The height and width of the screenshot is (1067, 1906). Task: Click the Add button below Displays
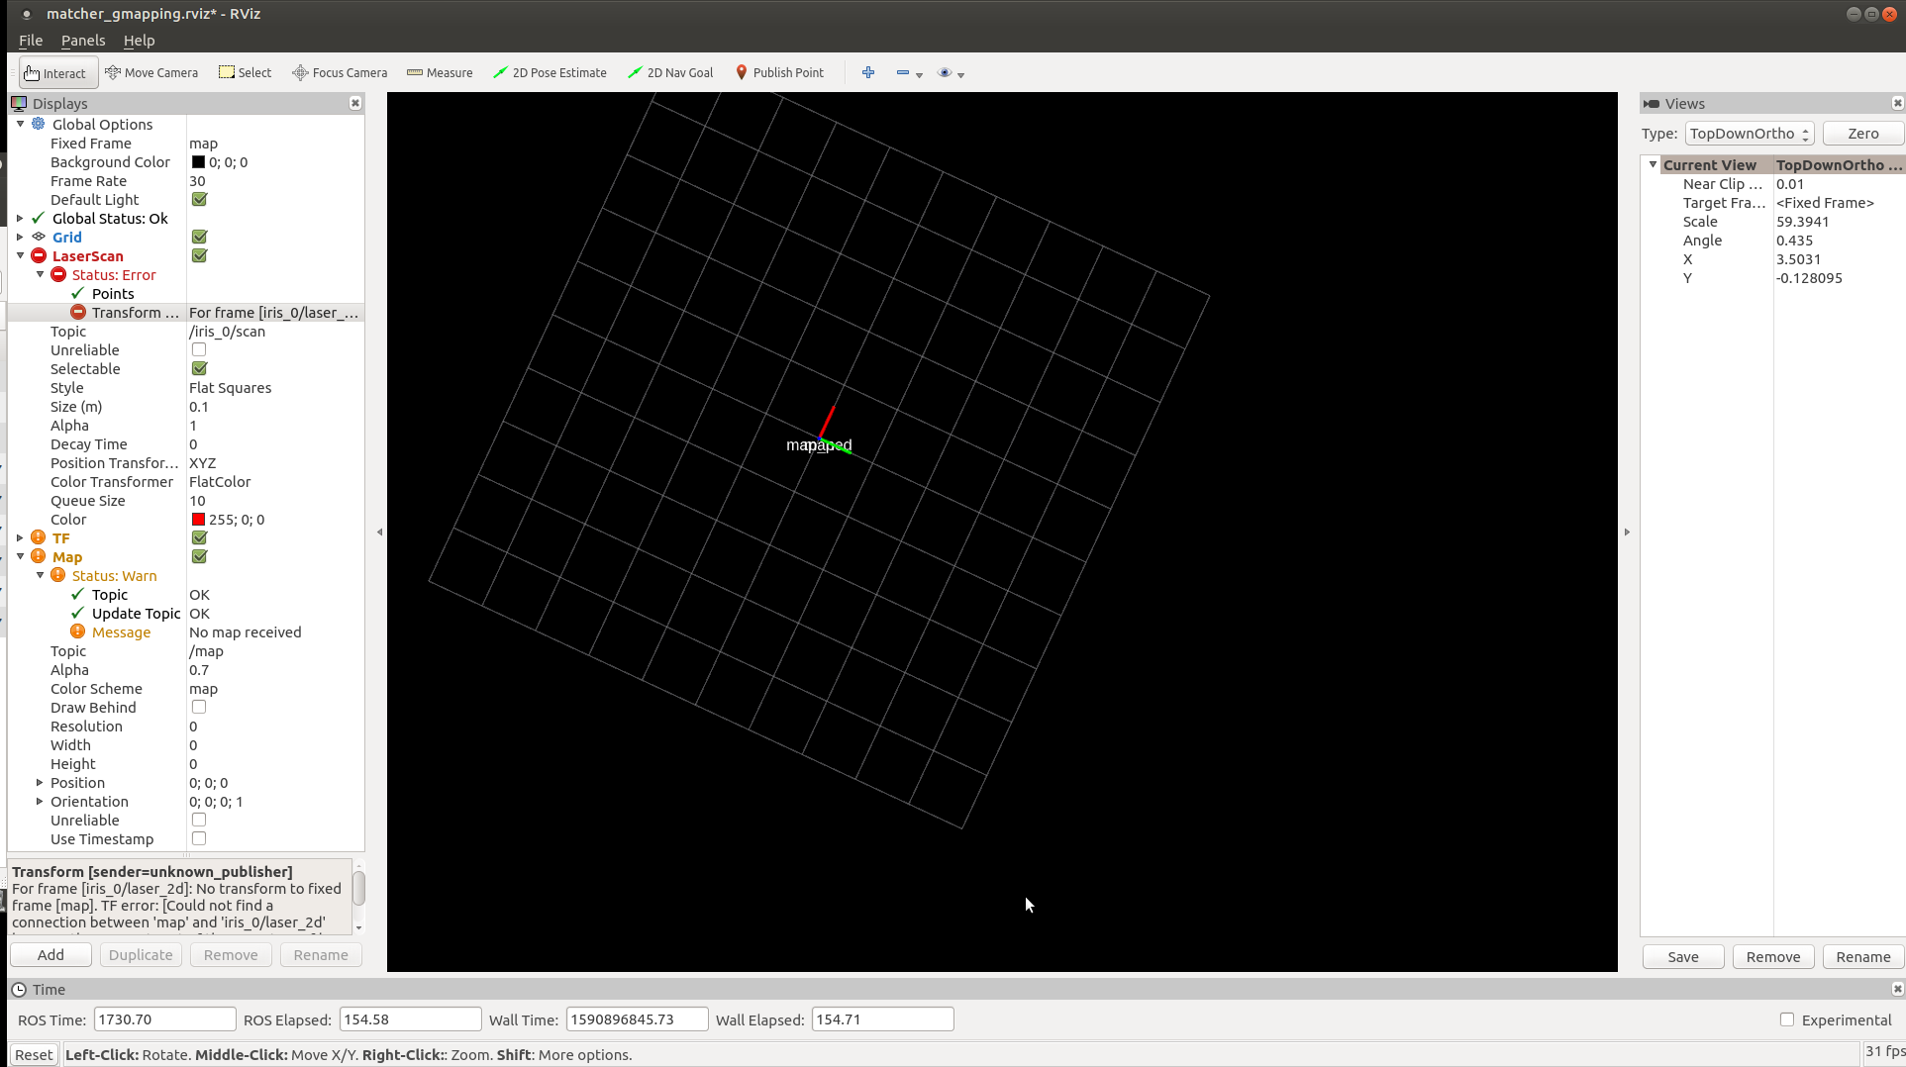pyautogui.click(x=50, y=954)
